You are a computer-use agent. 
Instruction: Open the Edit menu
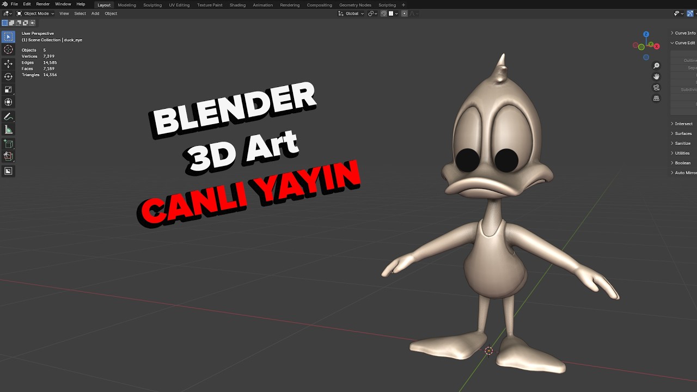[27, 4]
